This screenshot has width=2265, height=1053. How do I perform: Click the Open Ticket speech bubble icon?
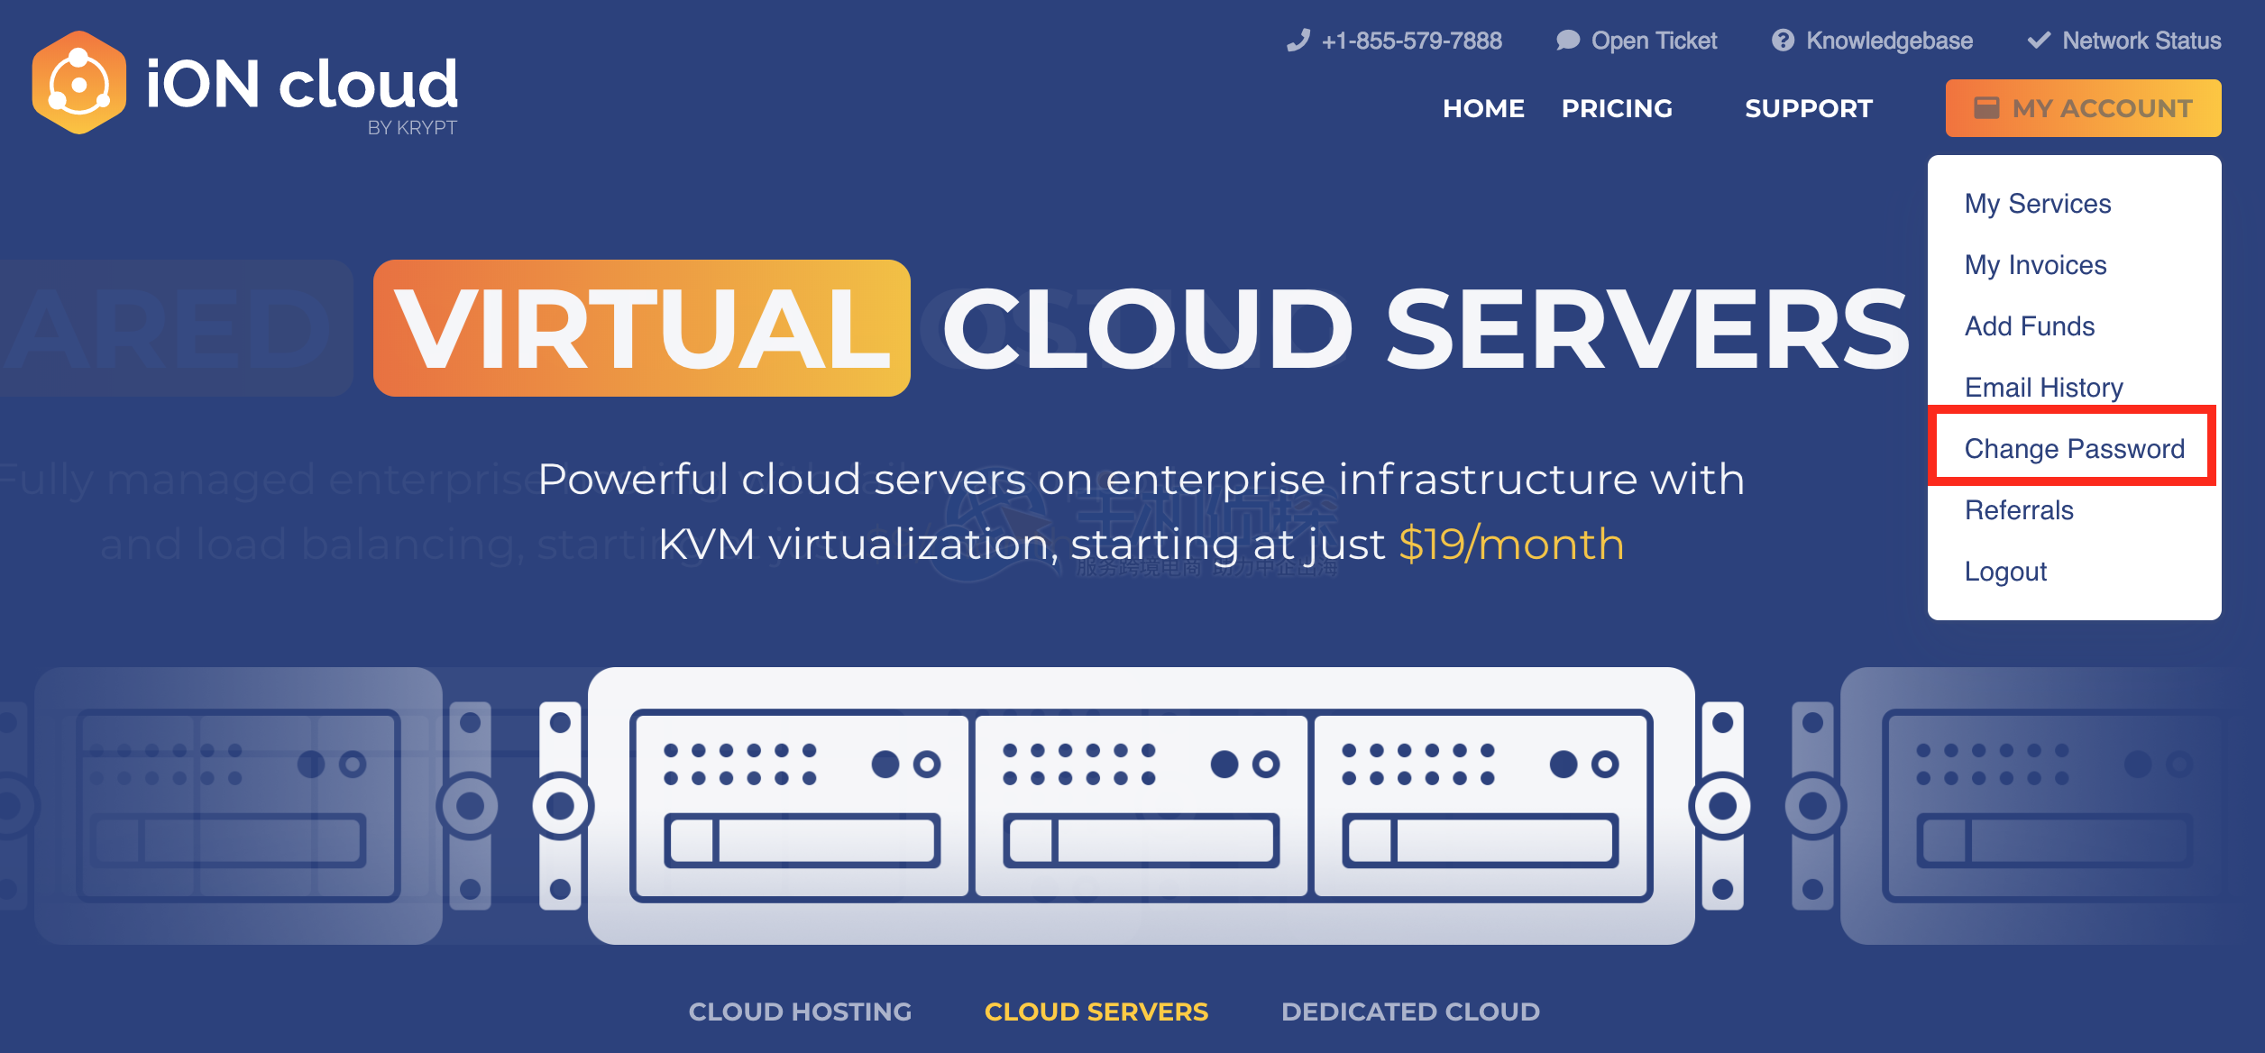point(1568,41)
